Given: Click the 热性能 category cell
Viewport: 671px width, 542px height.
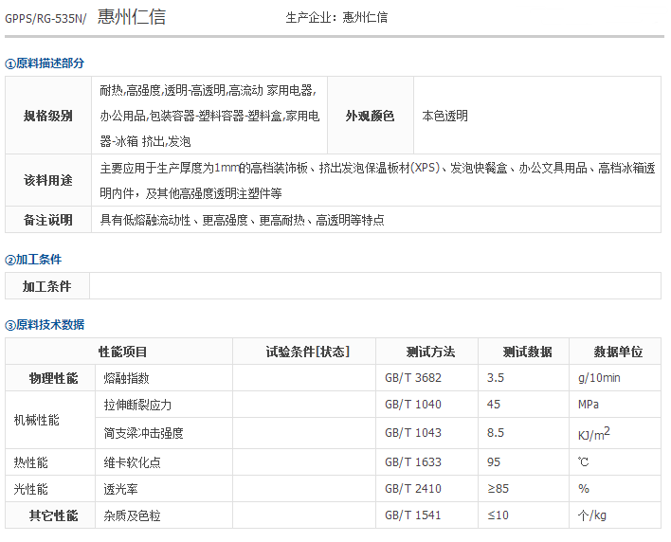Looking at the screenshot, I should point(50,462).
